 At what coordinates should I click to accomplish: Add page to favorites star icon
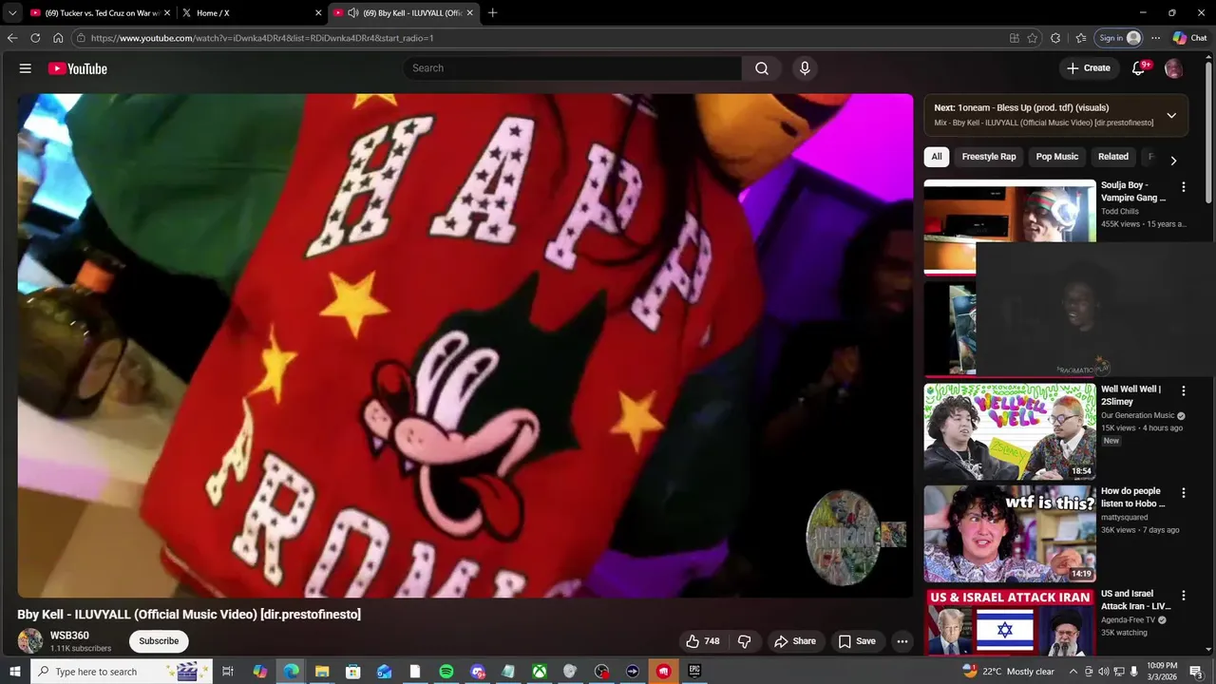tap(1033, 38)
